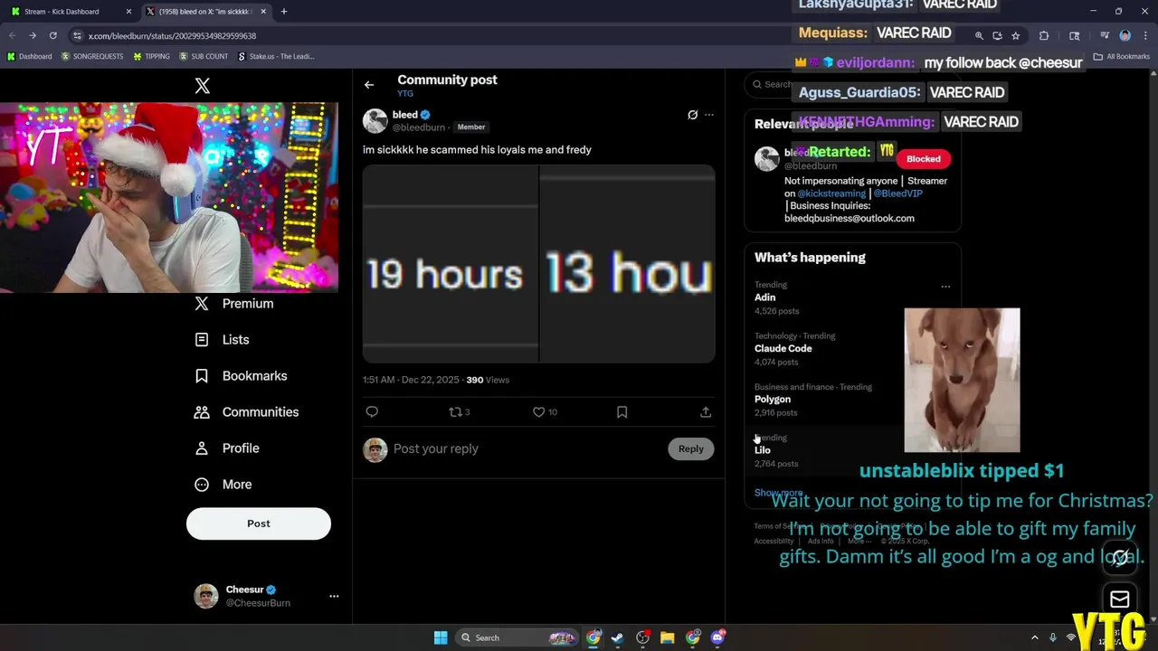Reply to bleed's post via comment icon

click(x=372, y=412)
